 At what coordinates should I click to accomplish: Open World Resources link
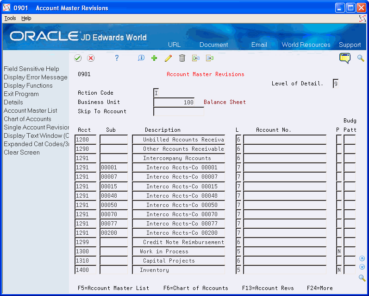click(306, 45)
